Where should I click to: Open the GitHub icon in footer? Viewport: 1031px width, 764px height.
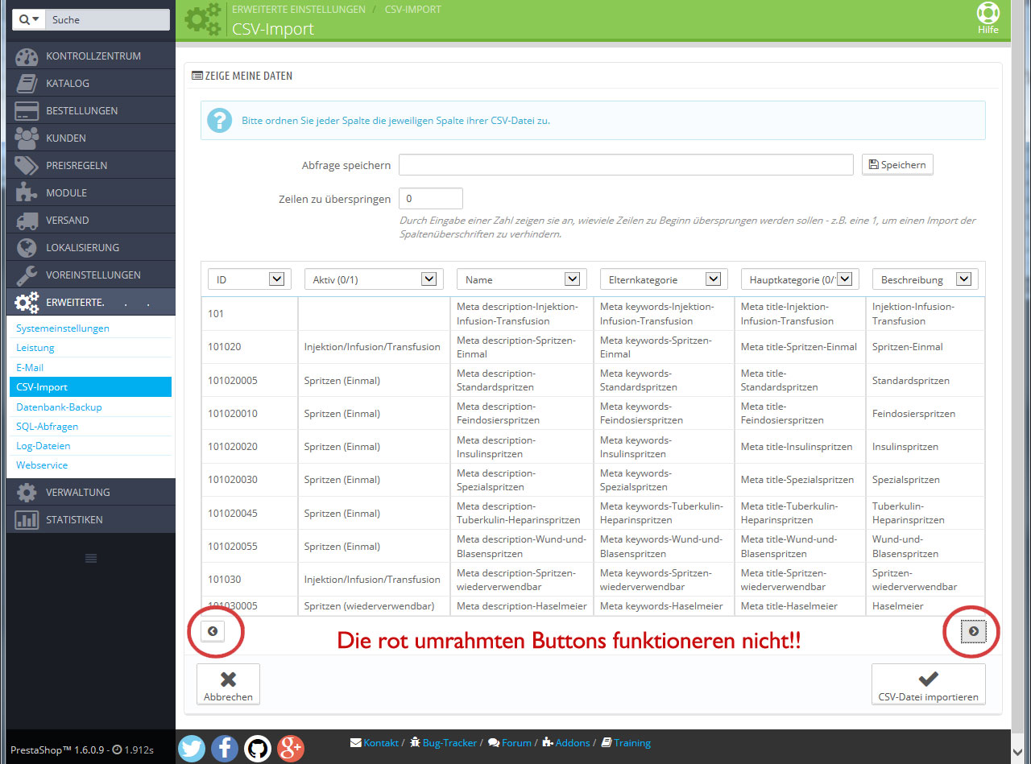(258, 748)
